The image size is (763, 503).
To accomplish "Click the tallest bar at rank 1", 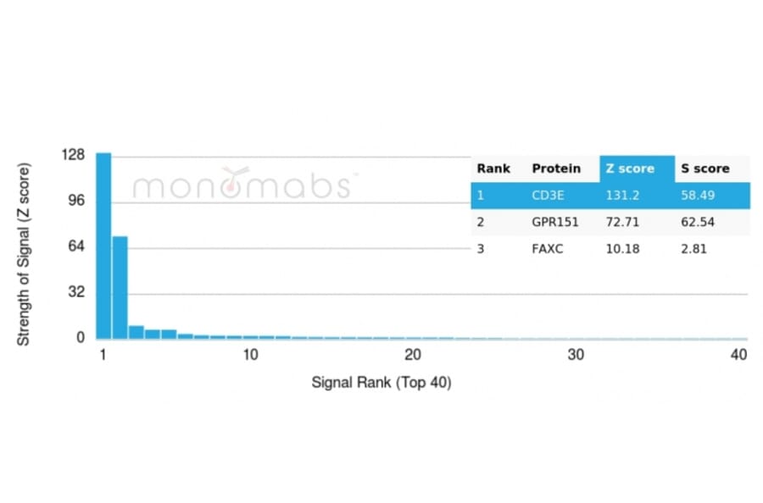I will click(x=103, y=246).
